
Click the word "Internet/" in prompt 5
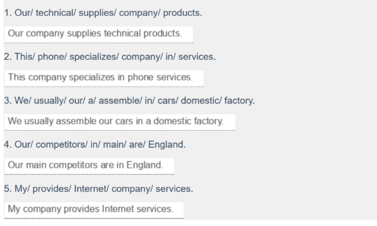[x=91, y=189]
